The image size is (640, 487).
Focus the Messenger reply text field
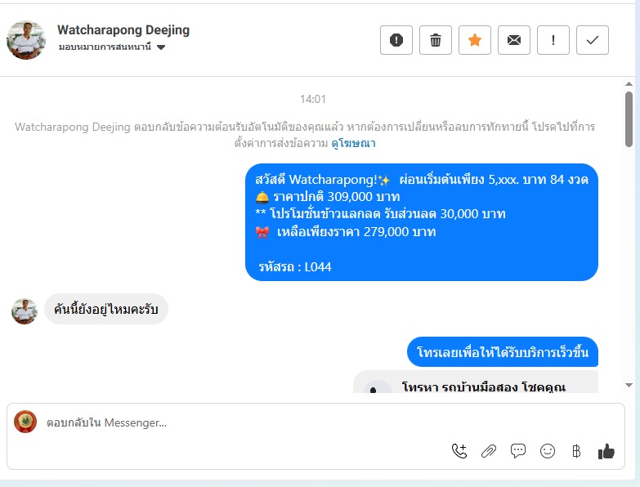coord(316,422)
